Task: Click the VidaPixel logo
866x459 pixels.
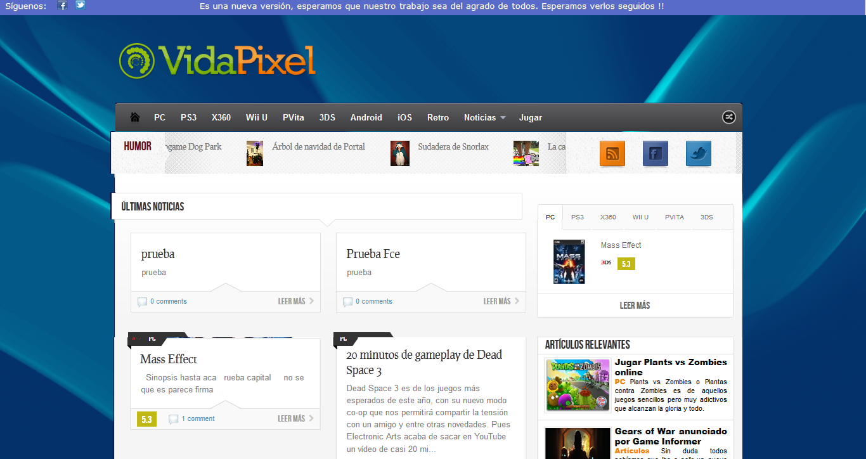Action: pyautogui.click(x=217, y=61)
